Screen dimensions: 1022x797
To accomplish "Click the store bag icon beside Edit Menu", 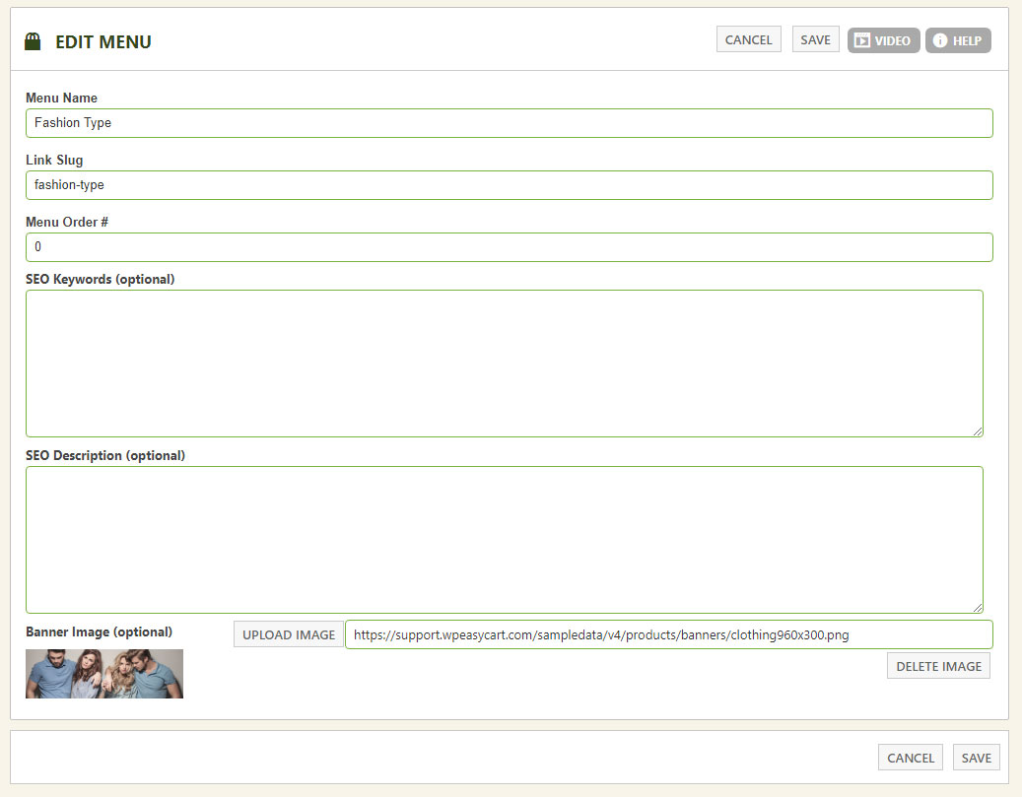I will [33, 41].
